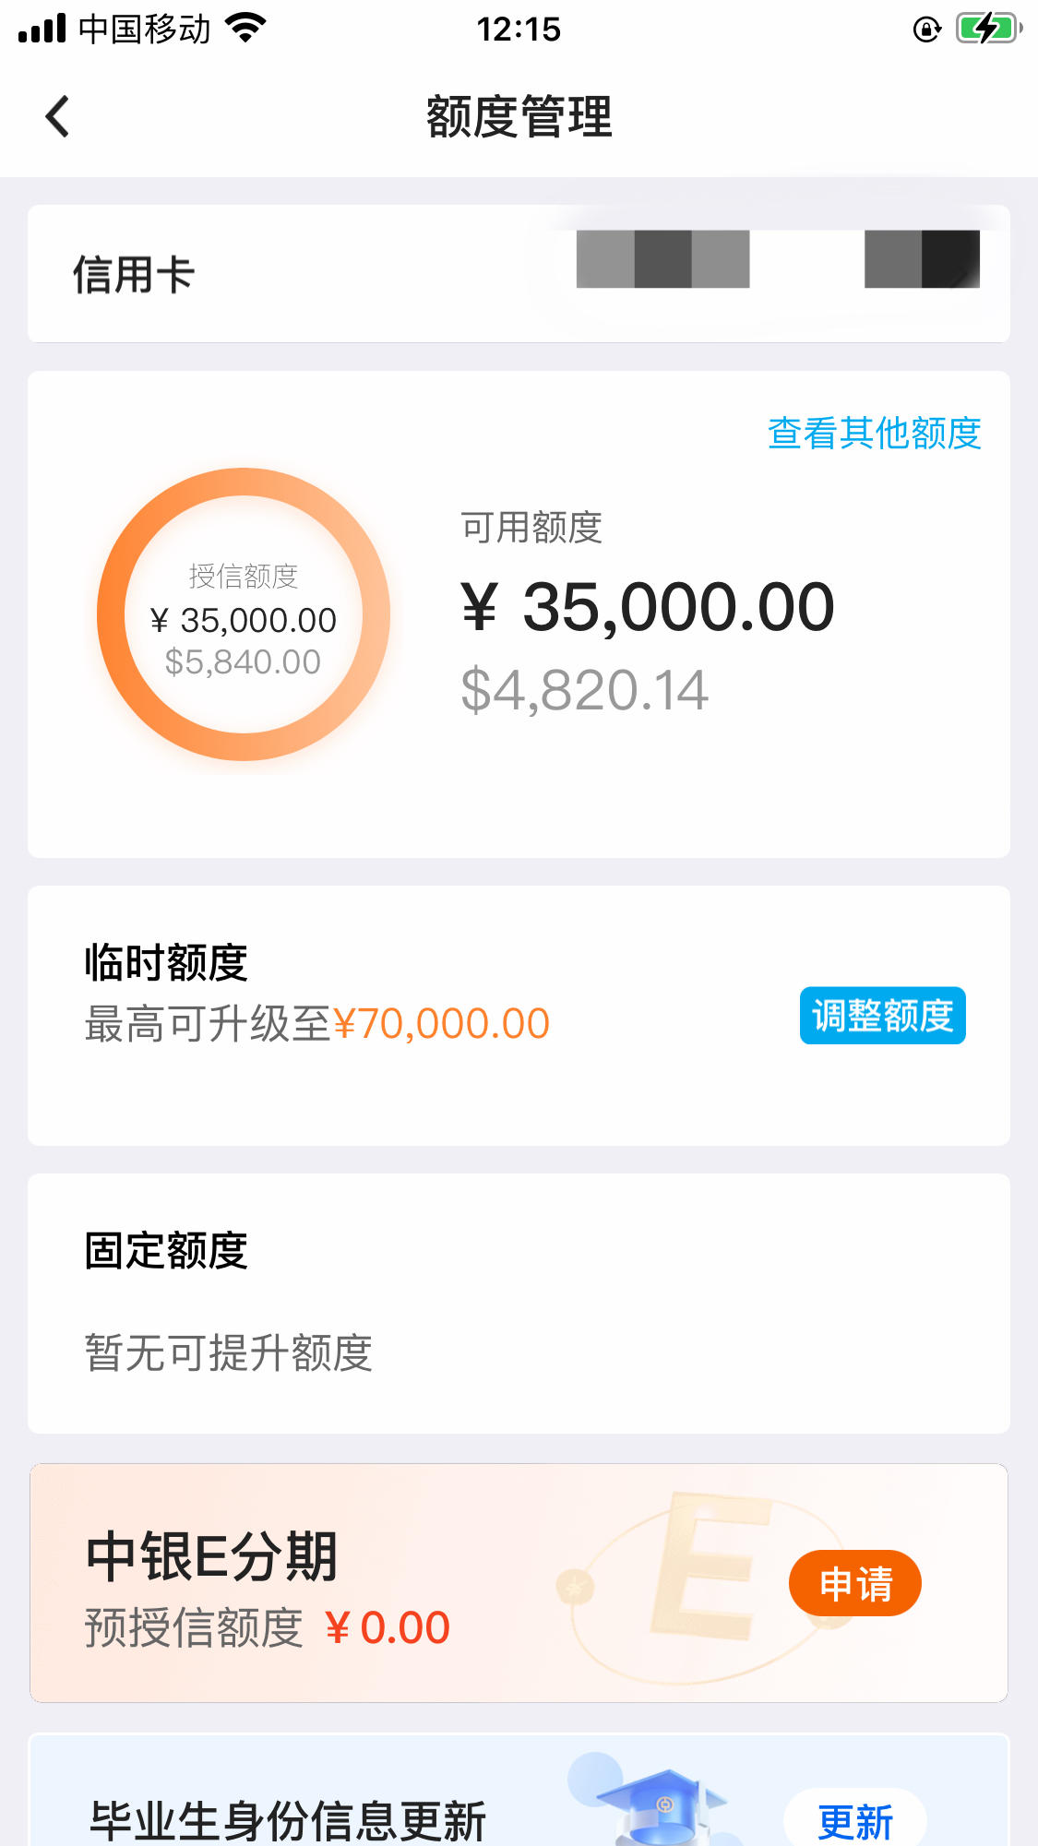This screenshot has width=1038, height=1846.
Task: Tap the Wi-Fi status icon
Action: point(245,28)
